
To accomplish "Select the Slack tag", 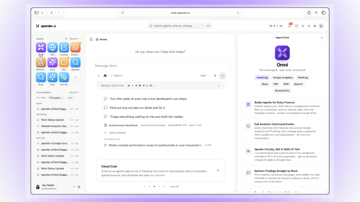I will (265, 84).
